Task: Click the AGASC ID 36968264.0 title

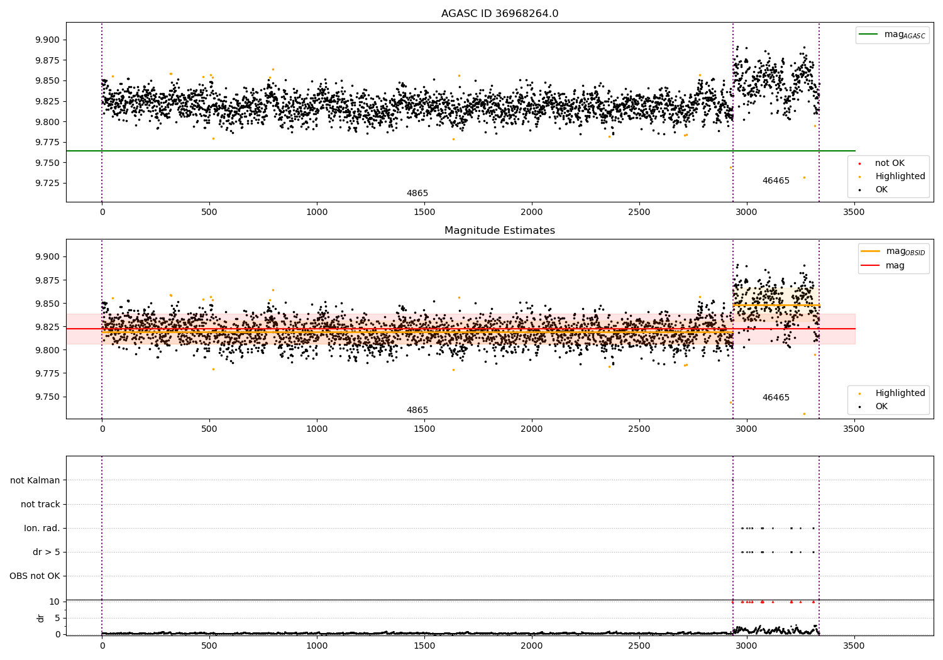Action: point(500,14)
